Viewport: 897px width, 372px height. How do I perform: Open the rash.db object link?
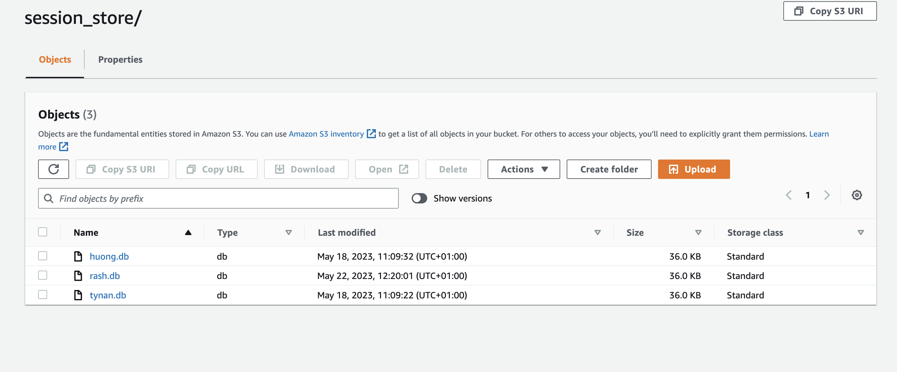coord(105,276)
